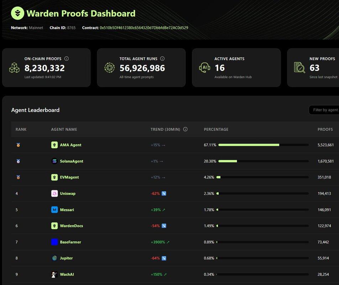Viewport: 339px width, 285px height.
Task: Select the WardenDocs agent name
Action: tap(71, 226)
